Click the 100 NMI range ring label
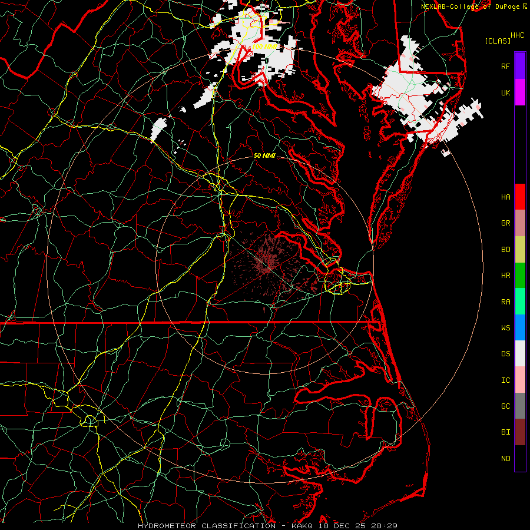Screen dimensions: 530x530 [x=264, y=47]
